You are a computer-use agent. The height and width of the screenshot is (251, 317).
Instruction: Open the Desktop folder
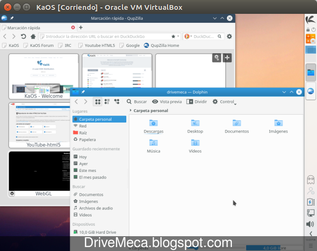pos(195,126)
